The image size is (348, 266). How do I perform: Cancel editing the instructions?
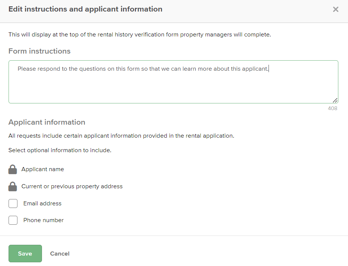coord(60,253)
